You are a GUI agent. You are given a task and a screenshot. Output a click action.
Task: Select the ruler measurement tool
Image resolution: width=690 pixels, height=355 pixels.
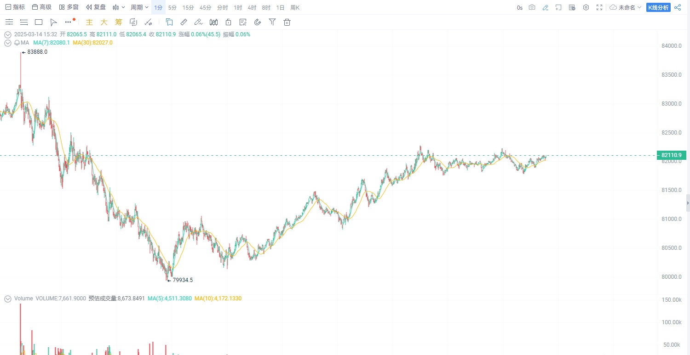tap(184, 22)
